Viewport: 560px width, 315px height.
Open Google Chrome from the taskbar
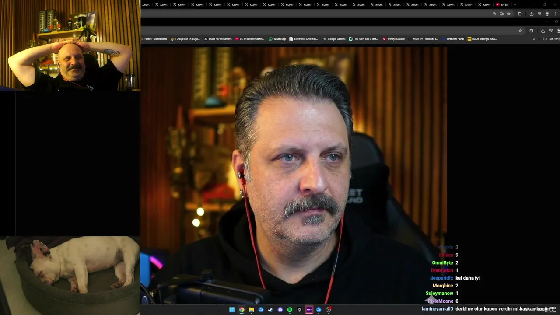coord(241,310)
